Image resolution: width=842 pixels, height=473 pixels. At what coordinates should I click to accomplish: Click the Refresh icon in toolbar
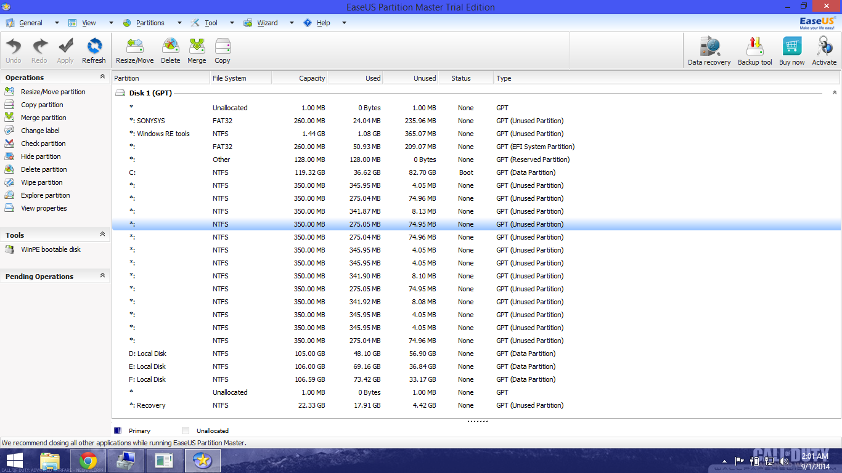click(x=94, y=47)
